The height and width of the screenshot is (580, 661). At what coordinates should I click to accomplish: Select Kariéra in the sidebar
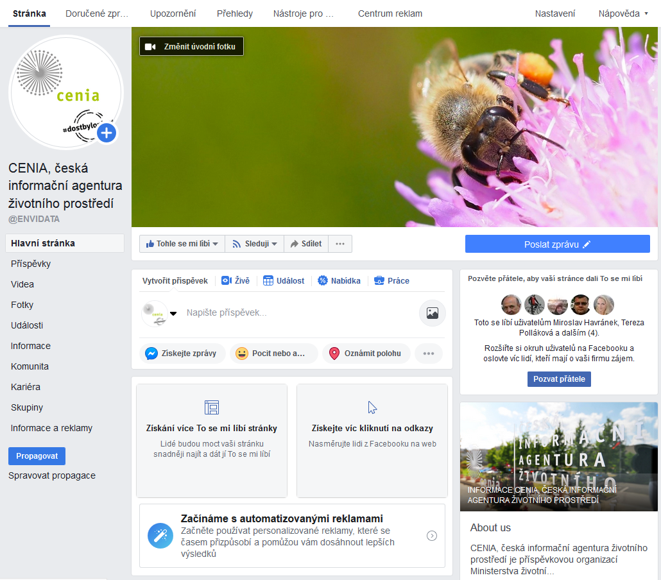click(26, 387)
